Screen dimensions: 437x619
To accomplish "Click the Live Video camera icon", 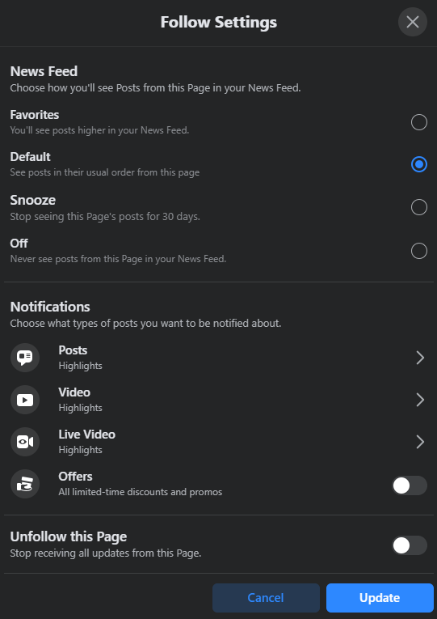I will (25, 442).
